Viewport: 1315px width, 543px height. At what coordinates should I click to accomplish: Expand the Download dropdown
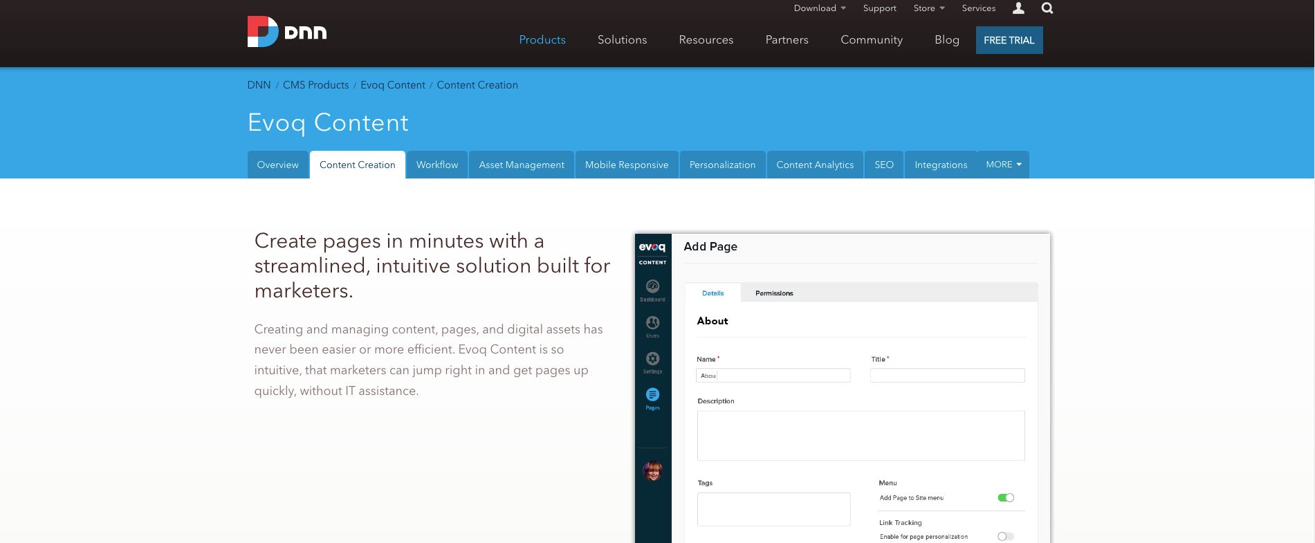820,8
